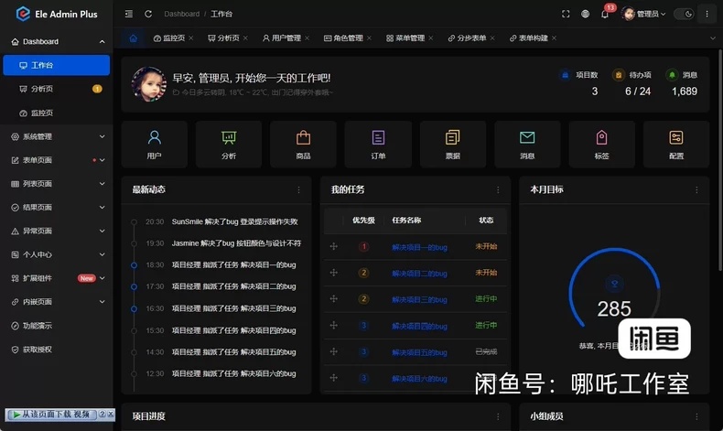This screenshot has height=431, width=723.
Task: Open the 消息 envelope shortcut card
Action: (527, 145)
